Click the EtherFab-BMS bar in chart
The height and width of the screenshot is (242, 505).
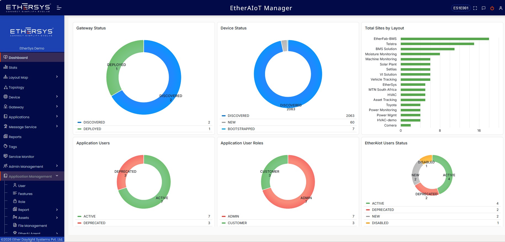coord(445,39)
